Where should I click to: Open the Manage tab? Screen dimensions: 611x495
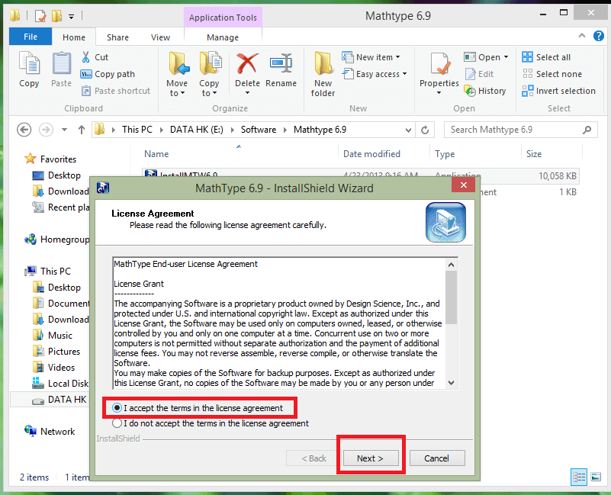(223, 37)
